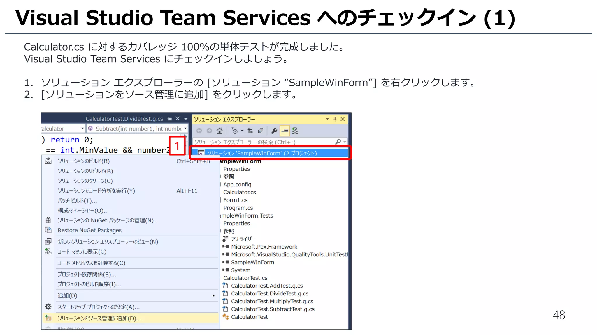Select the solution 'SampleWinForm' (2 プロジェクト) node
Image resolution: width=597 pixels, height=335 pixels.
pyautogui.click(x=270, y=153)
